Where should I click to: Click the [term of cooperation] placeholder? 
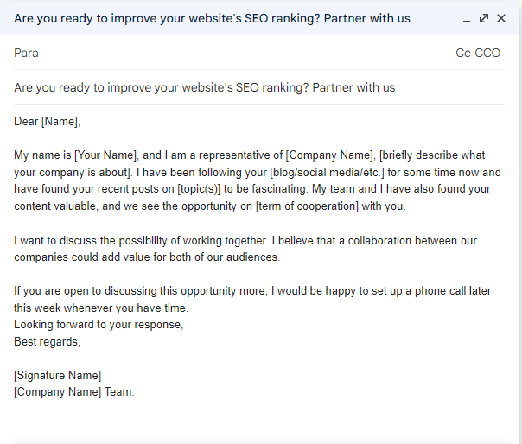click(307, 206)
